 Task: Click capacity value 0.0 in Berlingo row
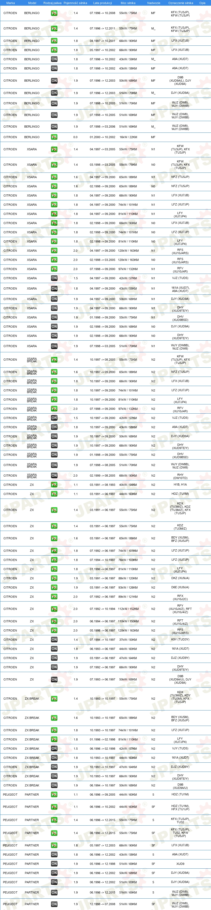click(76, 137)
